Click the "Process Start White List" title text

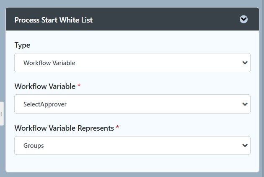[x=54, y=20]
